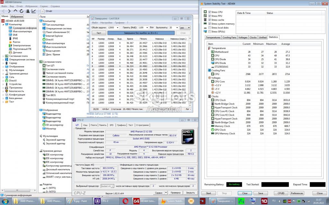Viewport: 329px width, 205px height.
Task: Click the CPUID button in Stability Test
Action: pyautogui.click(x=281, y=193)
